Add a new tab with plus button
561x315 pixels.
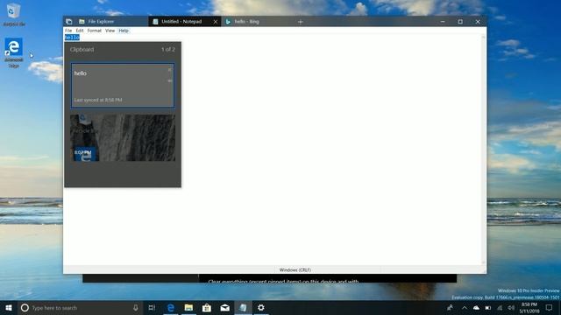pyautogui.click(x=300, y=22)
